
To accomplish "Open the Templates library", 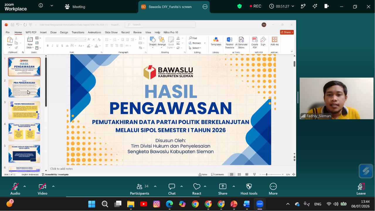I will point(216,41).
